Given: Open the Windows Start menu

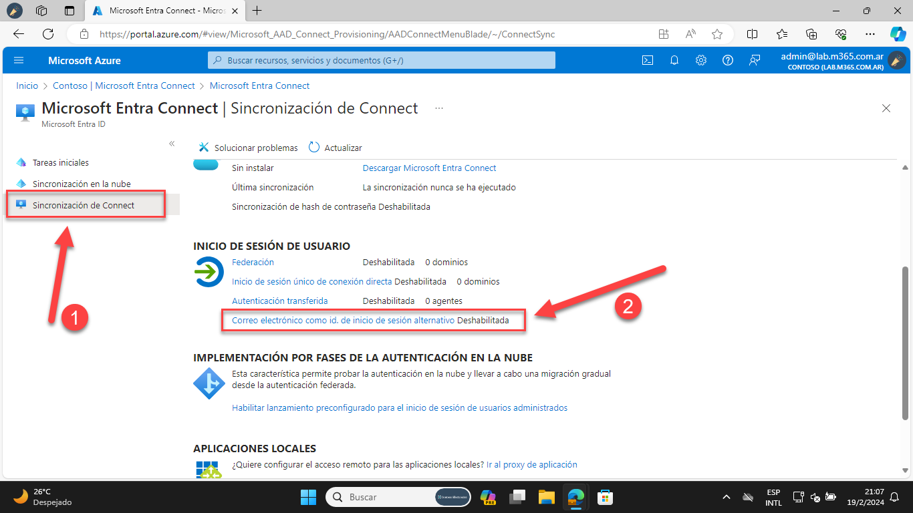Looking at the screenshot, I should [x=308, y=497].
